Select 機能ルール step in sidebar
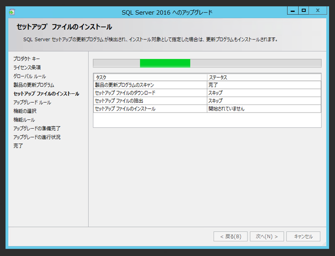This screenshot has width=335, height=256. pyautogui.click(x=24, y=120)
